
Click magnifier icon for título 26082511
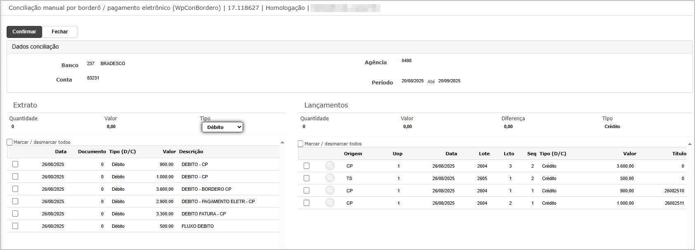coord(330,203)
